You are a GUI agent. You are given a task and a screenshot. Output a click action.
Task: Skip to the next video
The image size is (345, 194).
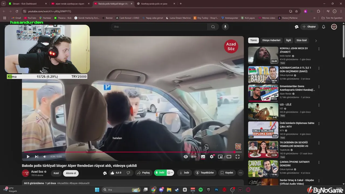click(x=37, y=157)
